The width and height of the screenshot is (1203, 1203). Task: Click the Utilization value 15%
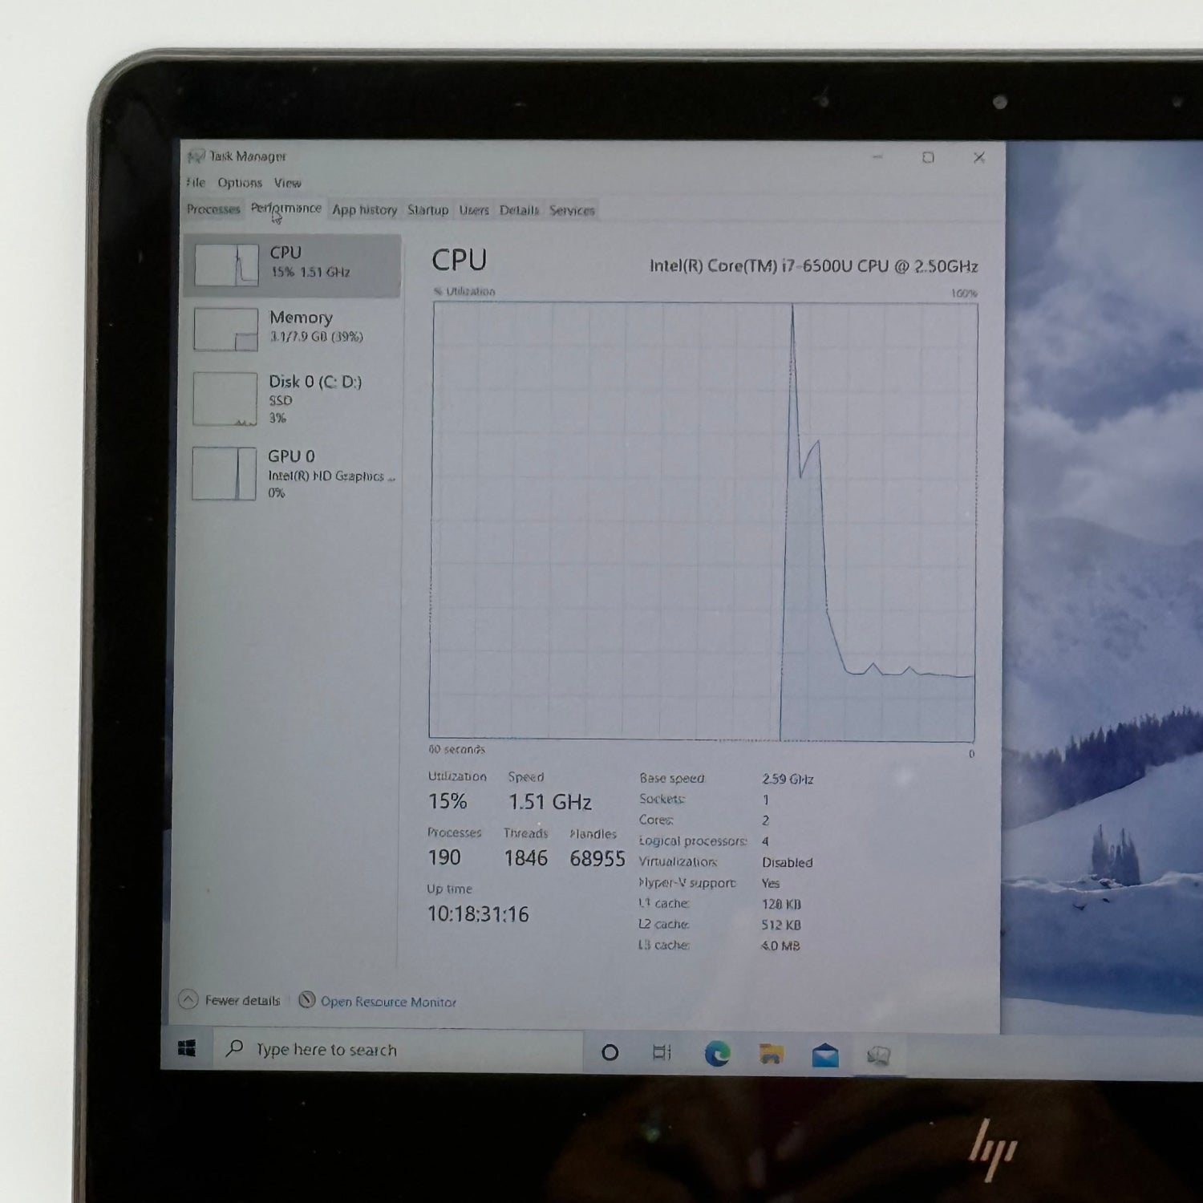pyautogui.click(x=448, y=801)
